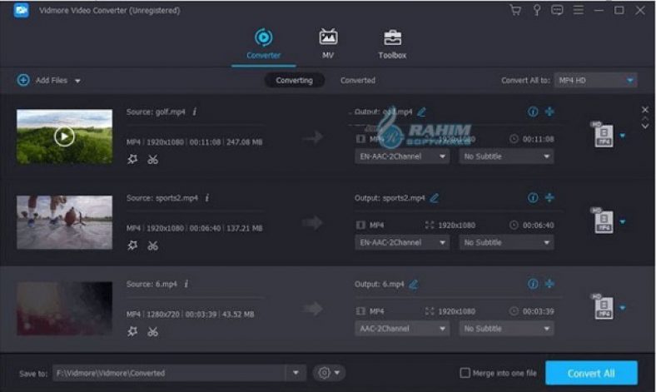
Task: Enable Merge into one file checkbox
Action: pyautogui.click(x=465, y=373)
